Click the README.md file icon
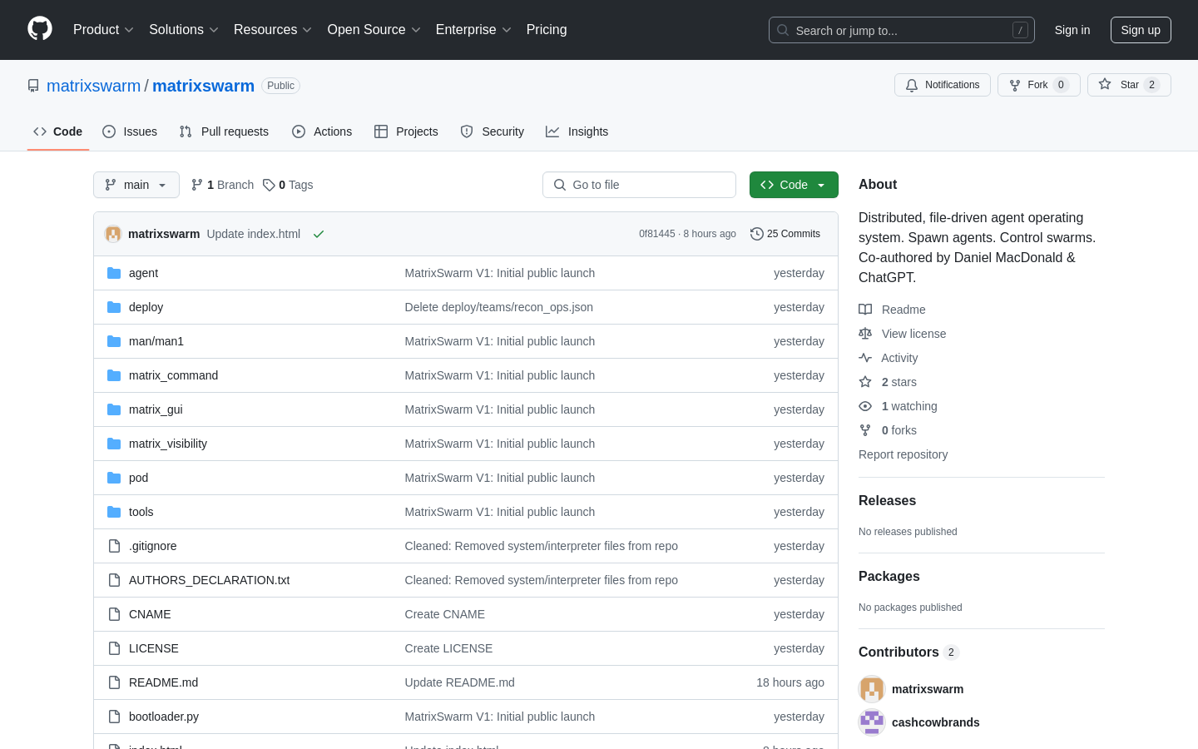 click(114, 682)
